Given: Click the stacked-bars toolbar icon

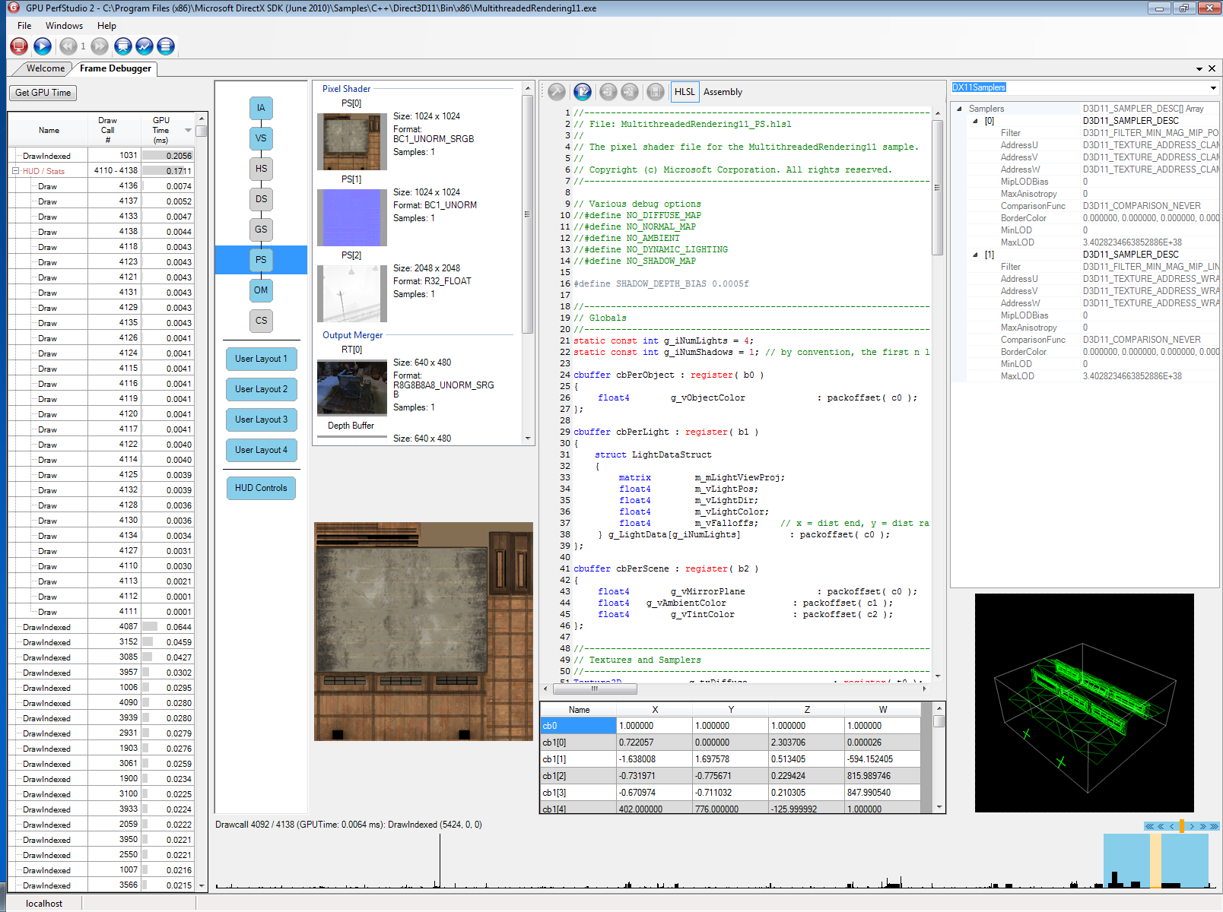Looking at the screenshot, I should [x=166, y=46].
